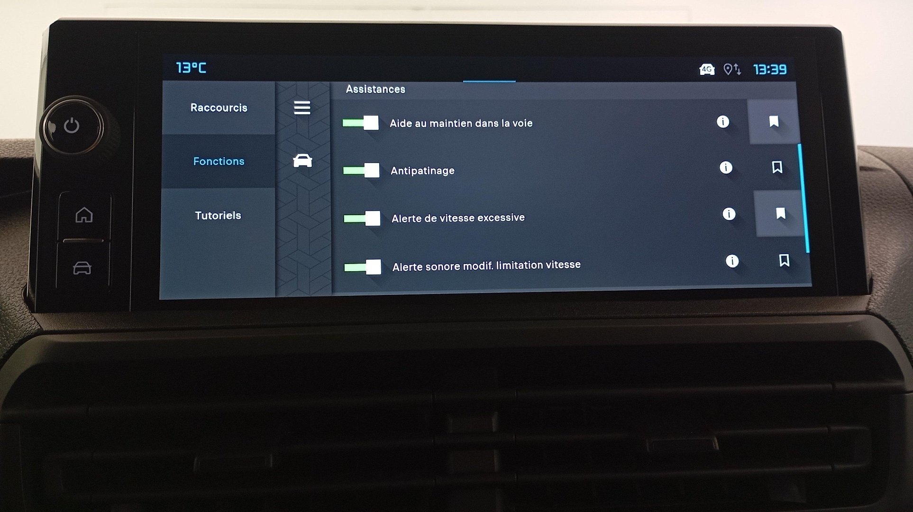The width and height of the screenshot is (913, 512).
Task: Show info for Alerte sonore modif. limitation vitesse
Action: click(x=732, y=261)
